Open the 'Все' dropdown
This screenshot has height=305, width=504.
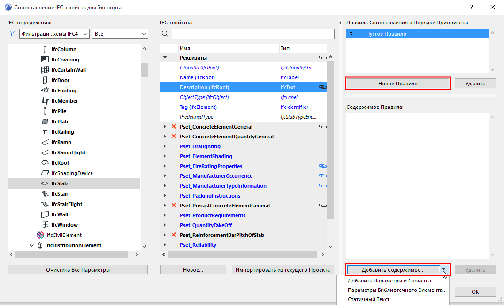pyautogui.click(x=120, y=34)
